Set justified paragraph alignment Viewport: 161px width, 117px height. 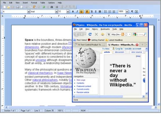point(100,12)
